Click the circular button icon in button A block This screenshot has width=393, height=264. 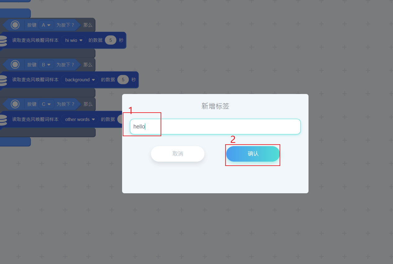click(x=15, y=25)
